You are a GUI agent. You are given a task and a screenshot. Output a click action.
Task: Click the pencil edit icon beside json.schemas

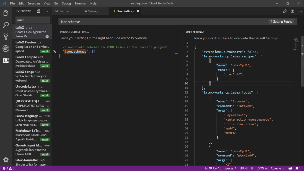tap(55, 52)
